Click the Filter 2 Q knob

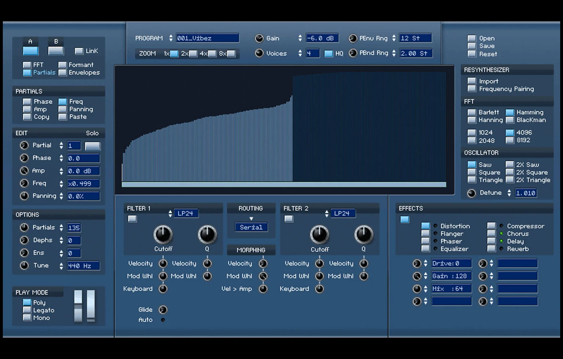363,234
